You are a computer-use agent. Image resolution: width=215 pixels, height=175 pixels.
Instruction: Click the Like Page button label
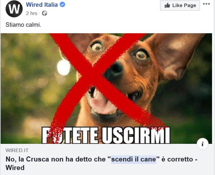pos(184,5)
